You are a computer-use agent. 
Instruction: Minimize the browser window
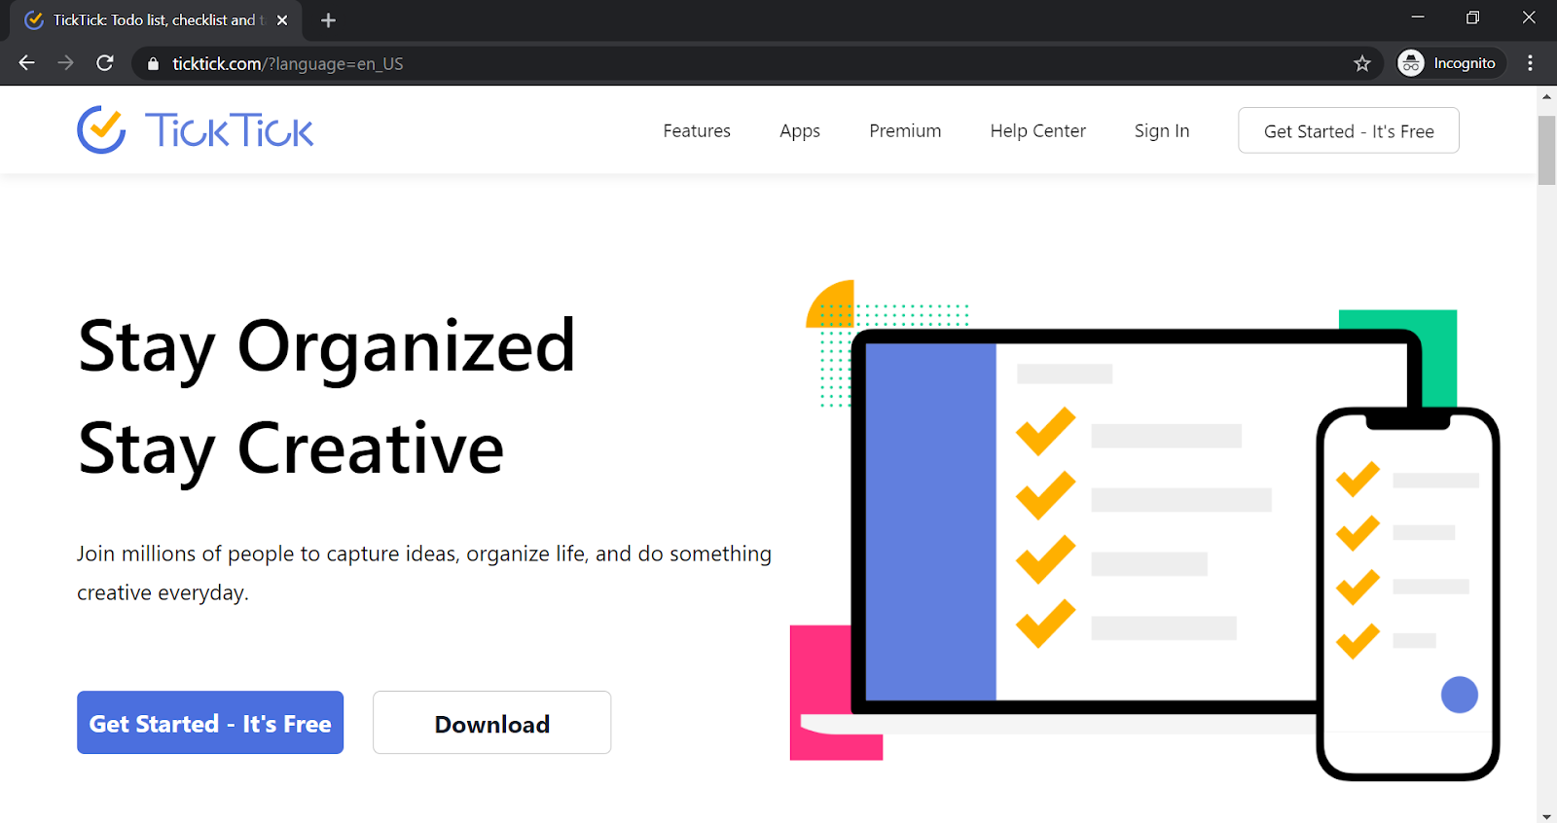1418,18
